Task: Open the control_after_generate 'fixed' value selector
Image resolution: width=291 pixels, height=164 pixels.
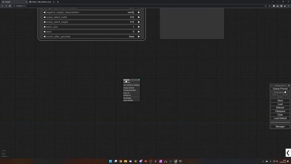Action: [131, 36]
